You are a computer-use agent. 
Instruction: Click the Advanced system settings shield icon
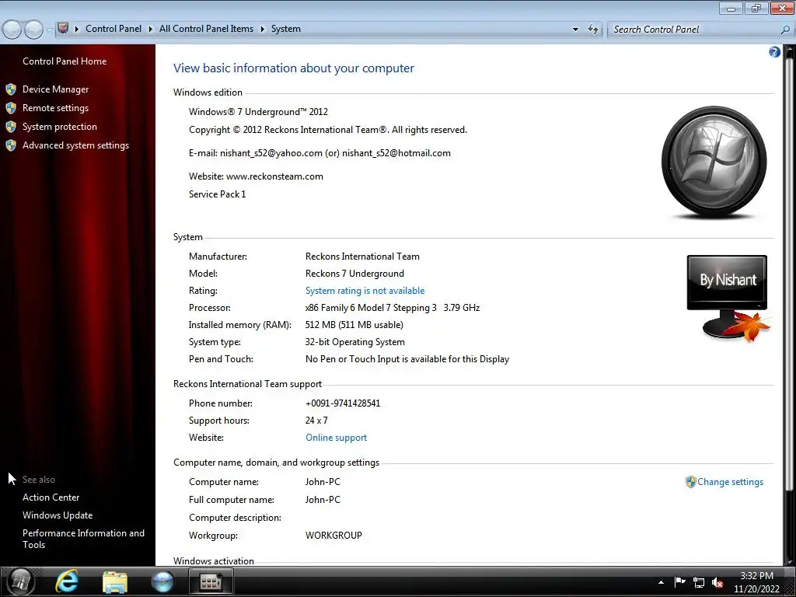point(11,145)
